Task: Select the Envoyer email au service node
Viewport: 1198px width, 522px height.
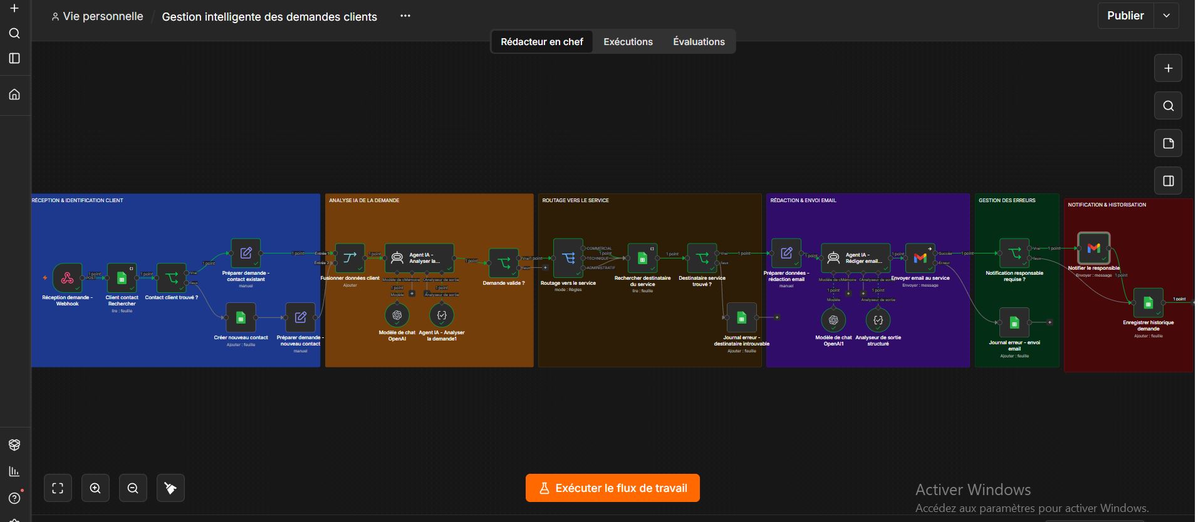Action: tap(920, 258)
